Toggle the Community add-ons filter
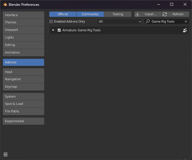 pyautogui.click(x=90, y=14)
